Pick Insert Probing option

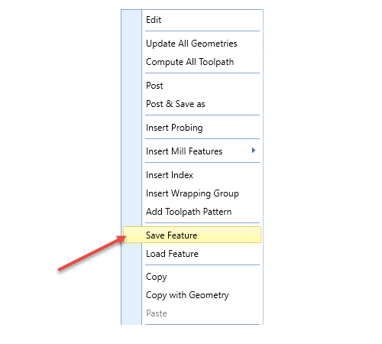(x=192, y=128)
